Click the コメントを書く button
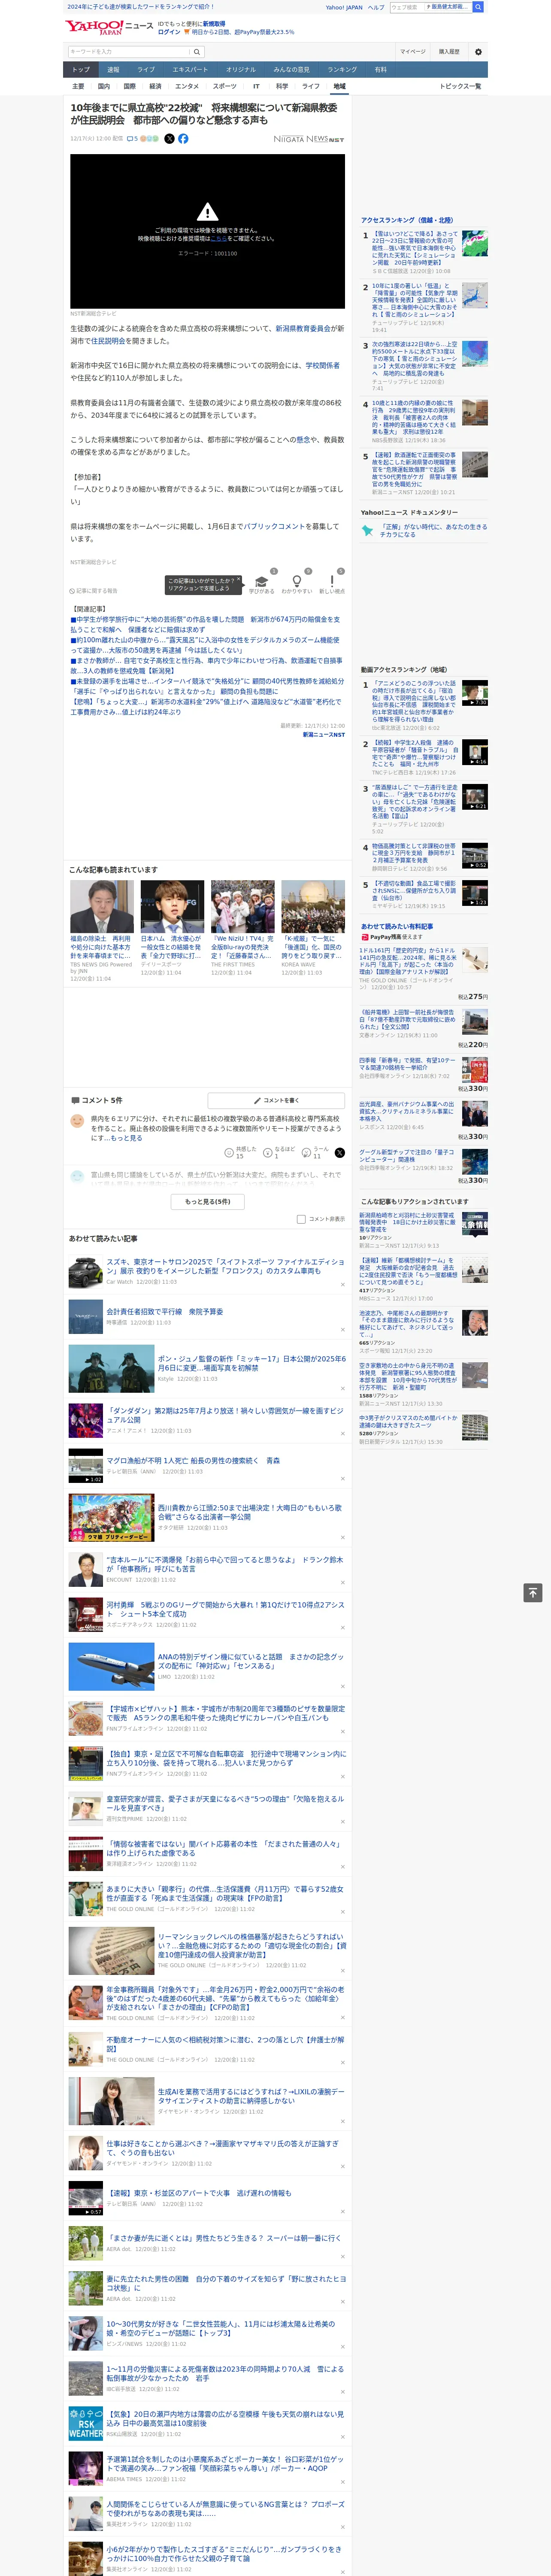551x2576 pixels. click(x=276, y=1100)
